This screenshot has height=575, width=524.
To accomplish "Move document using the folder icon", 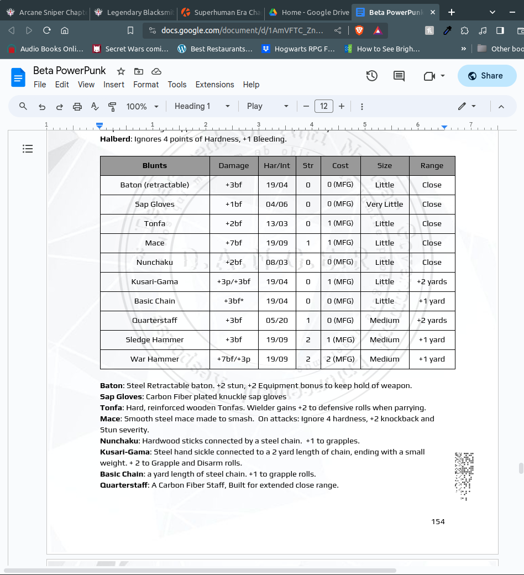I will pyautogui.click(x=139, y=71).
